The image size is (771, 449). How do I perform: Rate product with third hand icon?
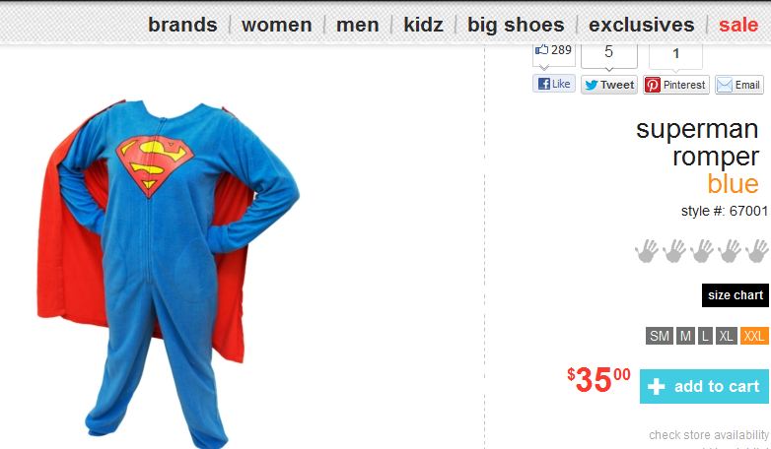[702, 250]
